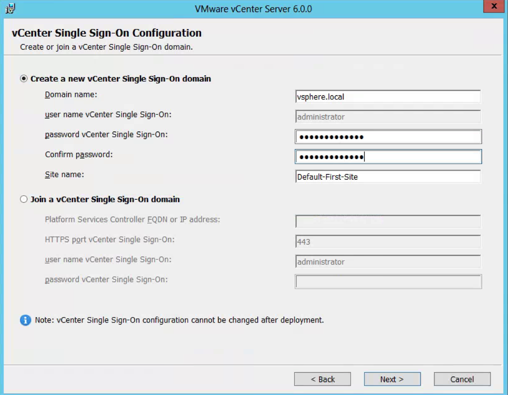Click 'Create or join a vCenter Single Sign-On domain.' subtitle
The width and height of the screenshot is (508, 395).
coord(106,47)
